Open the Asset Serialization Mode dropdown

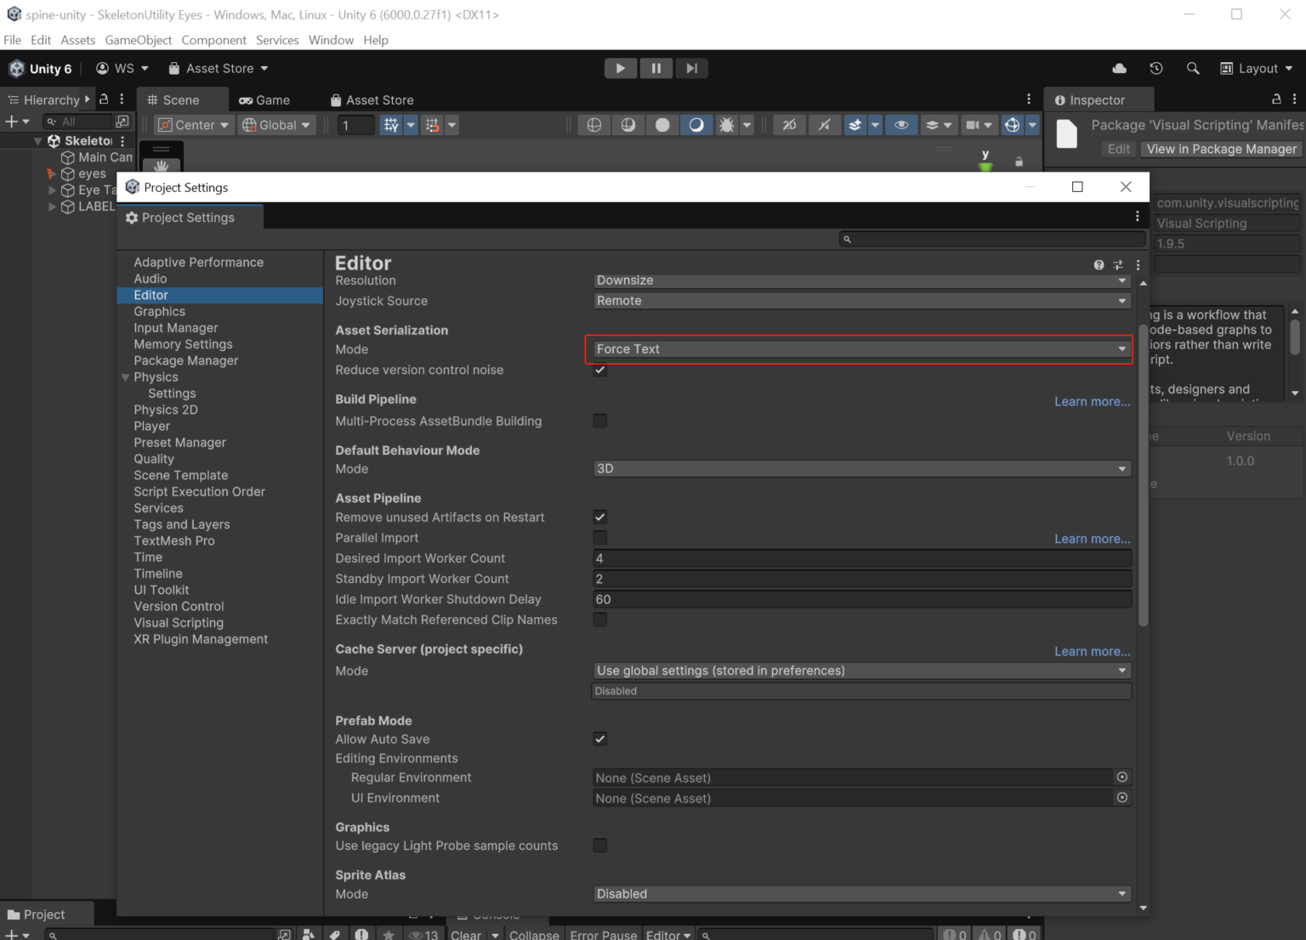[860, 348]
